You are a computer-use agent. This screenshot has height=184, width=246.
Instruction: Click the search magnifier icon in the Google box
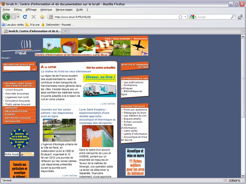tap(233, 17)
